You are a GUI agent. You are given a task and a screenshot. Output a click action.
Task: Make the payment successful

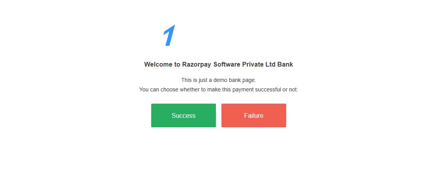click(x=183, y=115)
